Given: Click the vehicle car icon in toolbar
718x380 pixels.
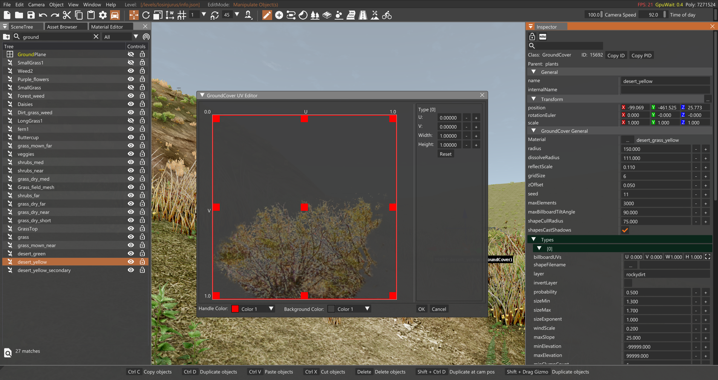Looking at the screenshot, I should (x=115, y=15).
